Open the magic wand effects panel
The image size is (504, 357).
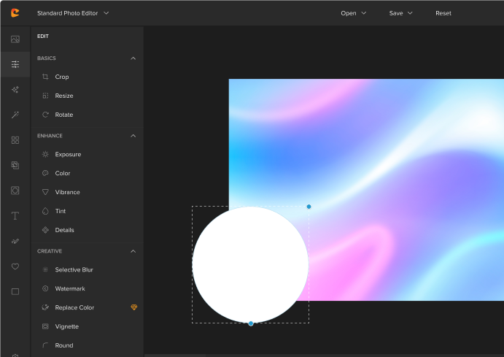(15, 115)
